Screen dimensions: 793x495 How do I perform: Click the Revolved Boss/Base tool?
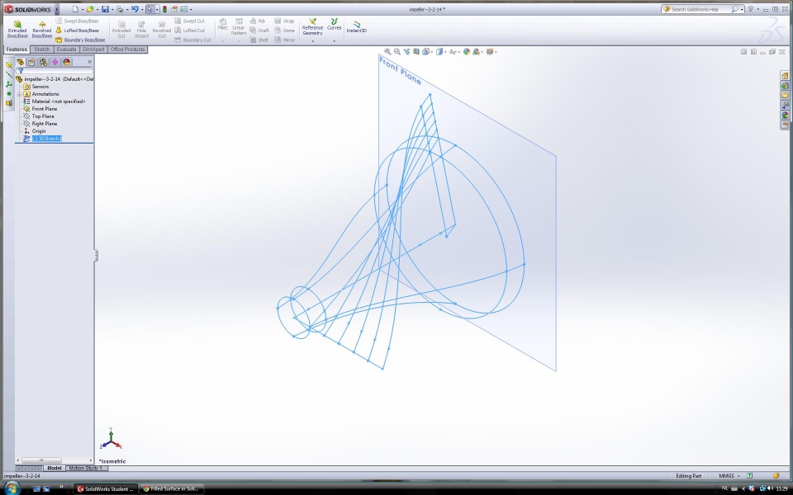point(42,30)
